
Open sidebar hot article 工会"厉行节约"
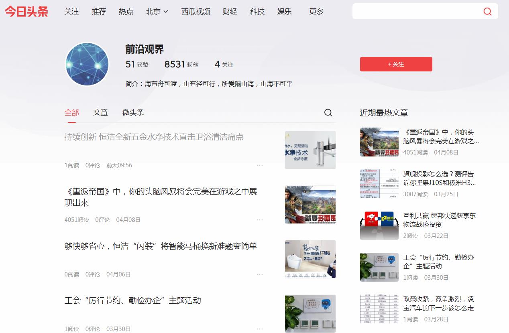(439, 262)
